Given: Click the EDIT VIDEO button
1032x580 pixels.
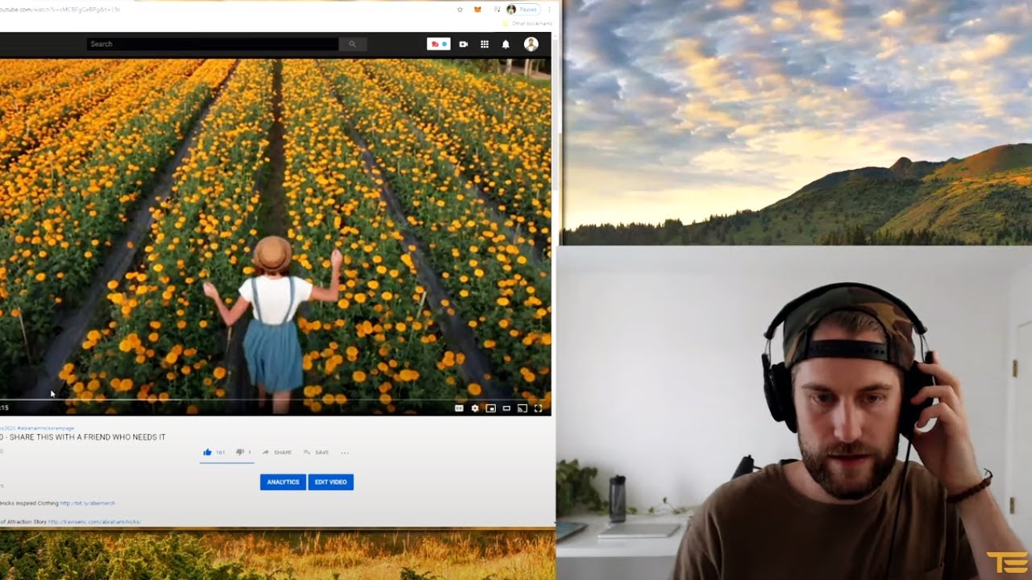Looking at the screenshot, I should click(x=331, y=483).
